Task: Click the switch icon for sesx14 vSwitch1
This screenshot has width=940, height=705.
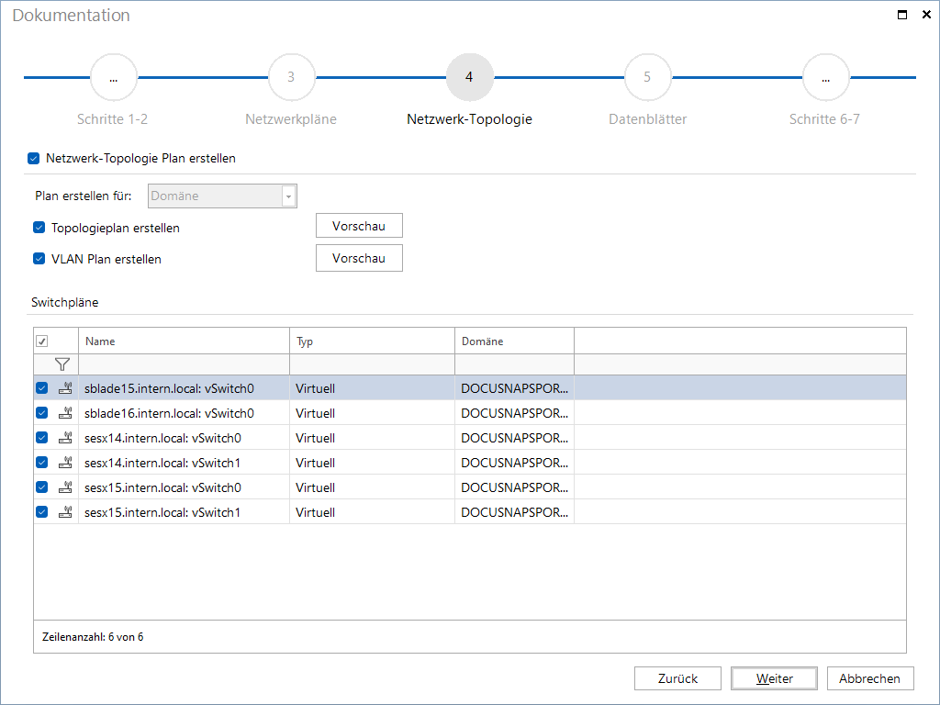Action: click(65, 463)
